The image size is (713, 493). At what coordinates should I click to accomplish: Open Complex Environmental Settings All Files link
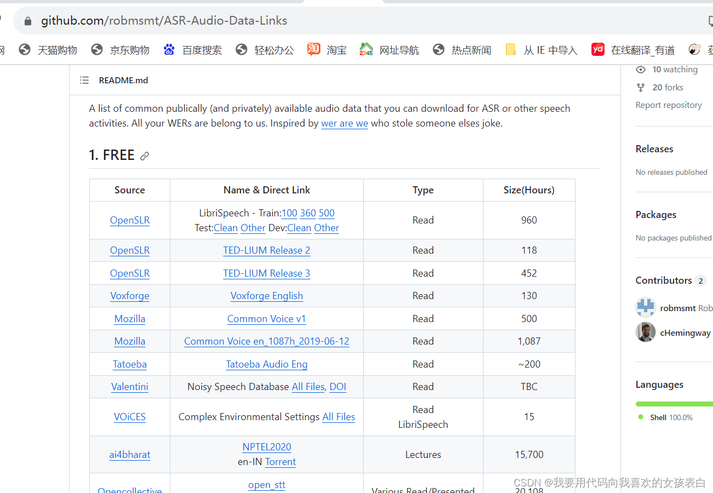338,417
